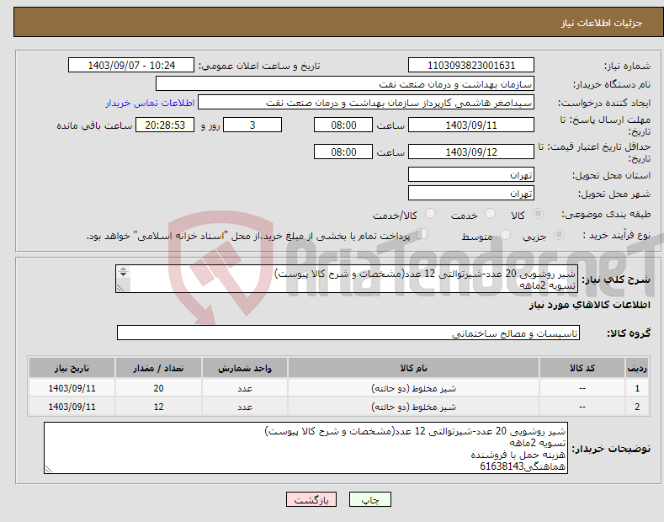Click the ایجاد کننده درخواست field
This screenshot has height=522, width=664.
point(366,103)
